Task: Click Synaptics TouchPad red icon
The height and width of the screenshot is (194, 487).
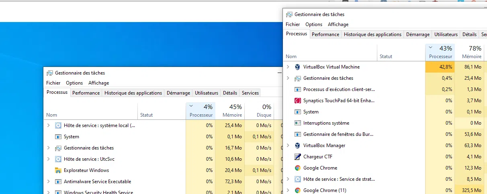Action: pos(298,101)
